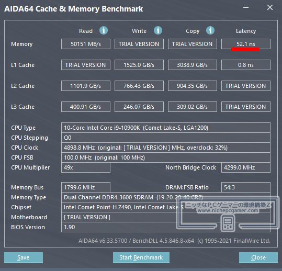Click the CPU Stepping label
Screen dimensions: 282x271
[29, 138]
